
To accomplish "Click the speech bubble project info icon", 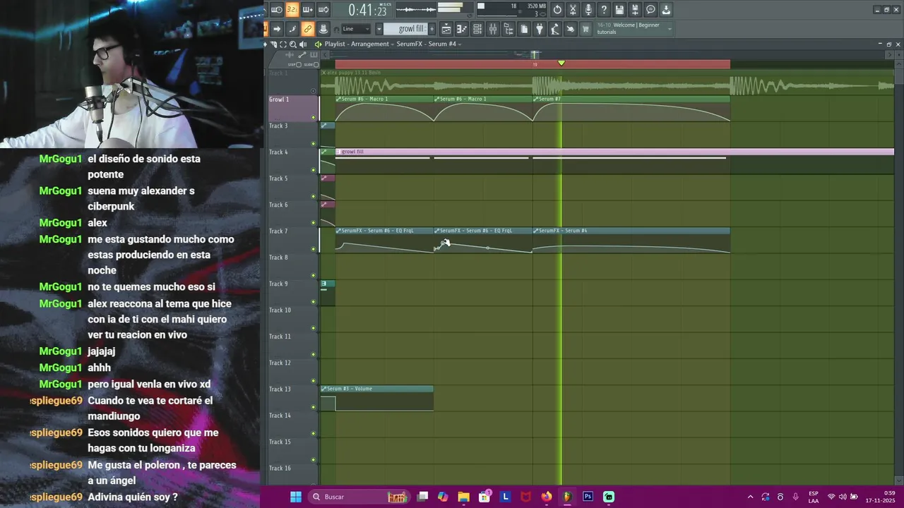I will pos(650,10).
